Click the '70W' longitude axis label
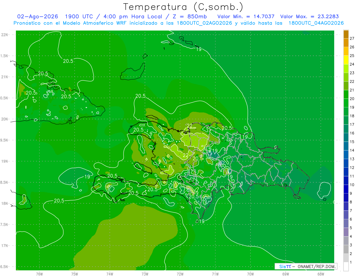This screenshot has height=278, width=360. click(x=250, y=274)
